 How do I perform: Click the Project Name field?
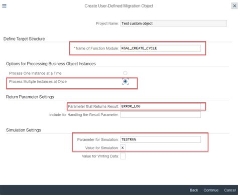174,24
